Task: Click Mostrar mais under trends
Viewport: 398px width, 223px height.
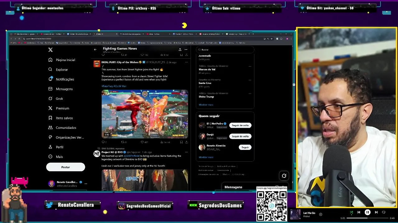Action: (206, 105)
